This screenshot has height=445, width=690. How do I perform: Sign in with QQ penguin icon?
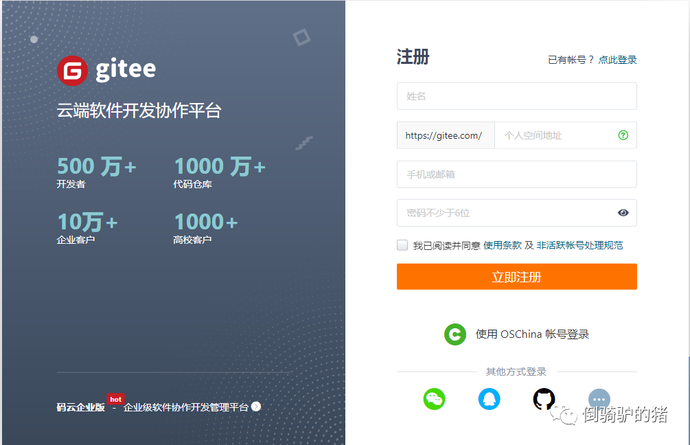click(490, 399)
